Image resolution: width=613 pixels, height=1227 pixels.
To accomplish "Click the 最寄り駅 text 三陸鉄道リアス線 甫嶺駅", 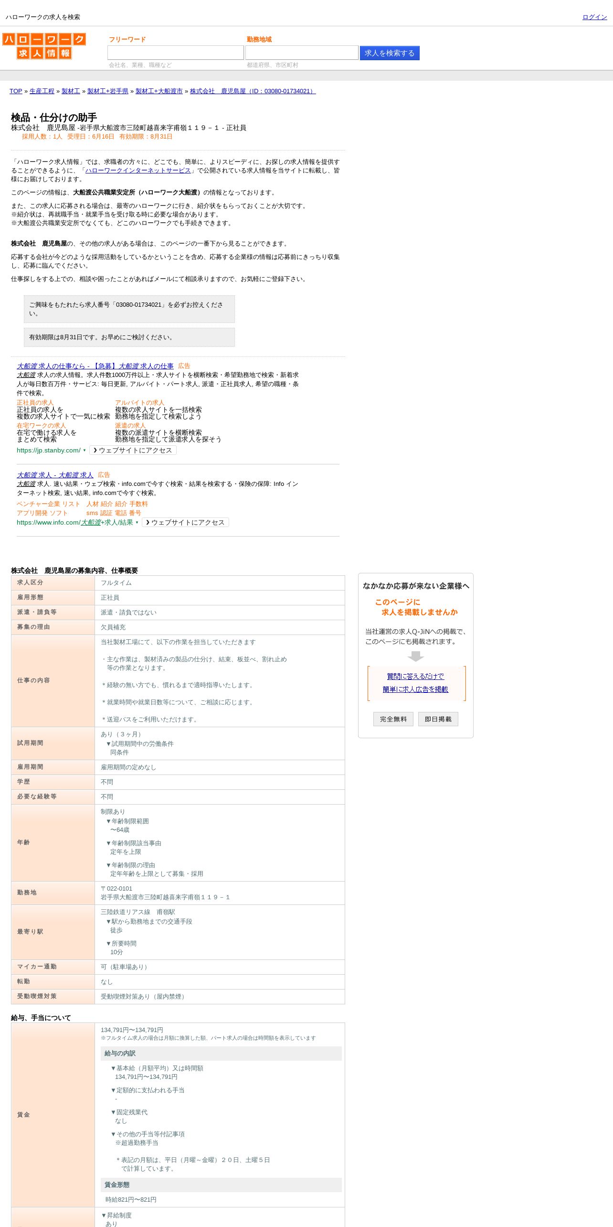I will tap(138, 912).
